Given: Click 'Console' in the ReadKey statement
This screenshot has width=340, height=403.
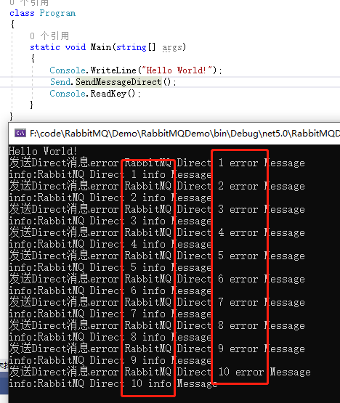Looking at the screenshot, I should click(x=68, y=94).
